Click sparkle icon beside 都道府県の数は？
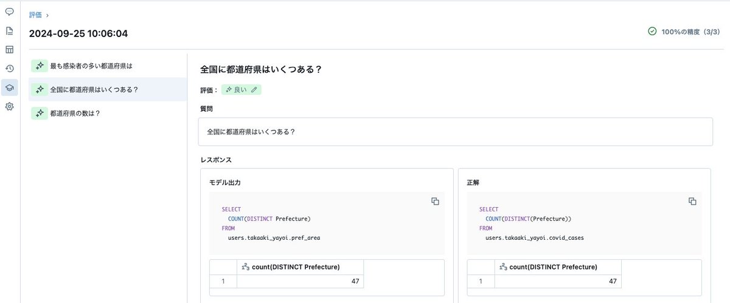The width and height of the screenshot is (730, 303). pos(39,113)
